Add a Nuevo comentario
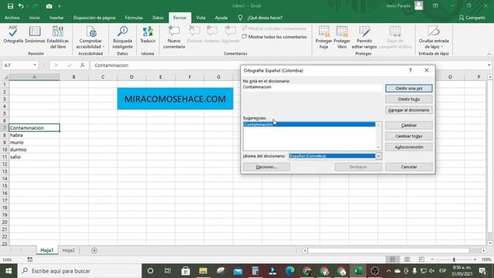The image size is (494, 278). pos(174,37)
